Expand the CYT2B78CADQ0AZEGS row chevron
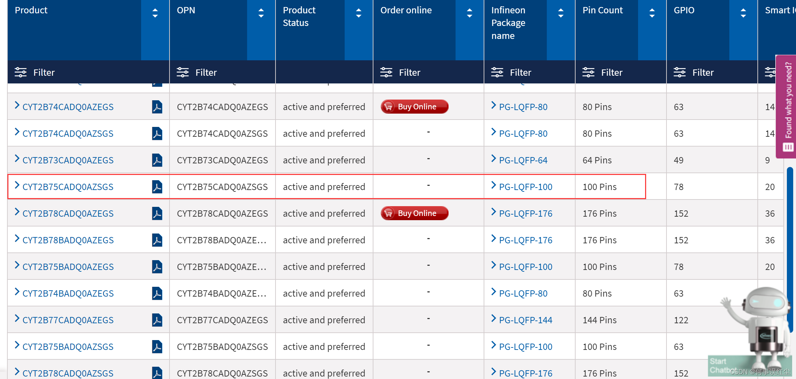Viewport: 796px width, 379px height. pyautogui.click(x=17, y=212)
